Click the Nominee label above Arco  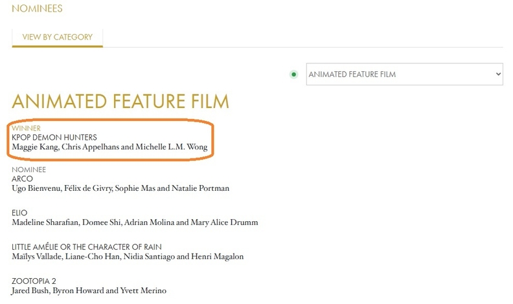point(29,169)
